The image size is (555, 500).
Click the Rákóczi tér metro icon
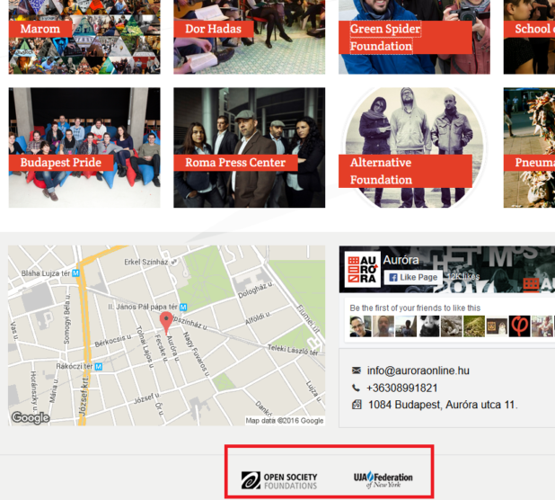[x=99, y=367]
